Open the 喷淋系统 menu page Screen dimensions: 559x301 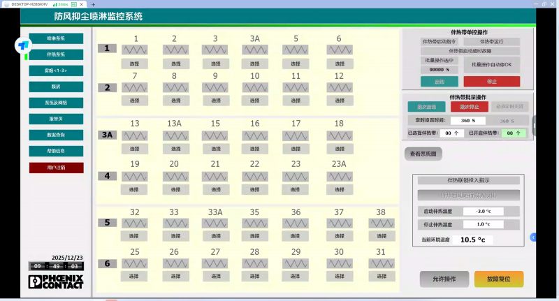pyautogui.click(x=56, y=38)
